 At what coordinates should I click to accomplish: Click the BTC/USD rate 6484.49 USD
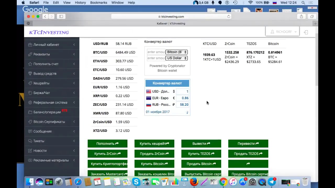pos(125,52)
